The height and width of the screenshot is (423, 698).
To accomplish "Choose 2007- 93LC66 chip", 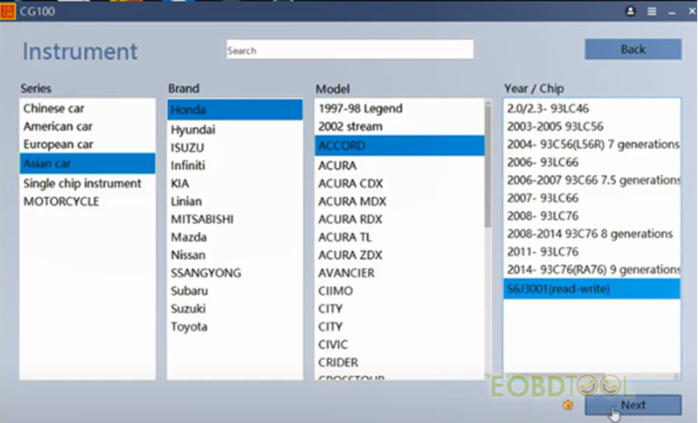I will tap(592, 198).
